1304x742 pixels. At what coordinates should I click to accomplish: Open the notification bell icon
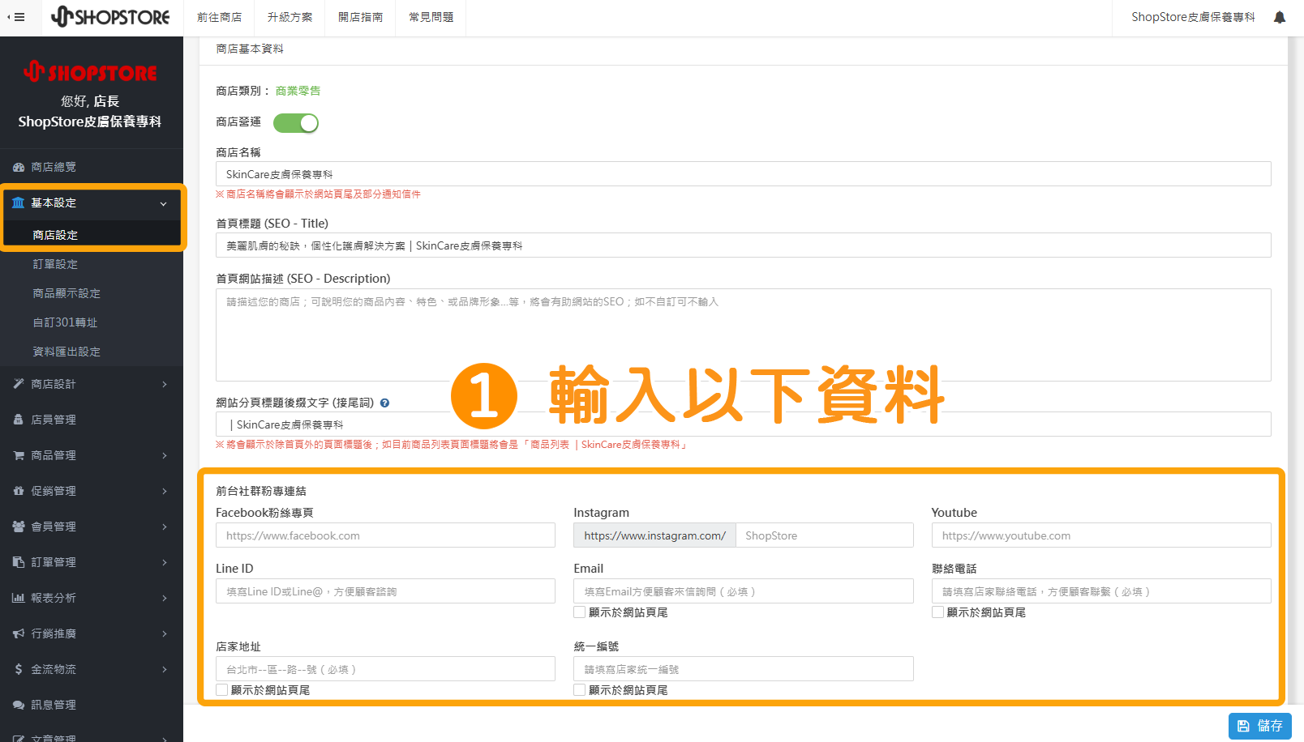(x=1279, y=16)
